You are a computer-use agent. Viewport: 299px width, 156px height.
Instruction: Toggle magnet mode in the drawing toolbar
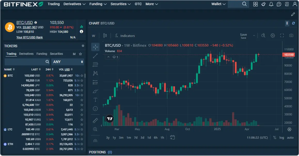(x=95, y=140)
